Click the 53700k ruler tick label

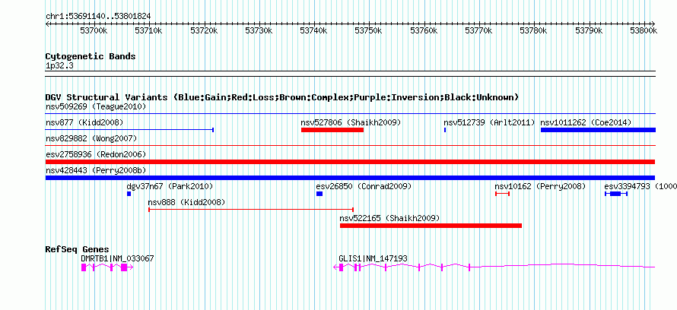click(x=94, y=30)
